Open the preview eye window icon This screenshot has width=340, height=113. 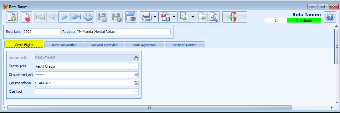(131, 17)
